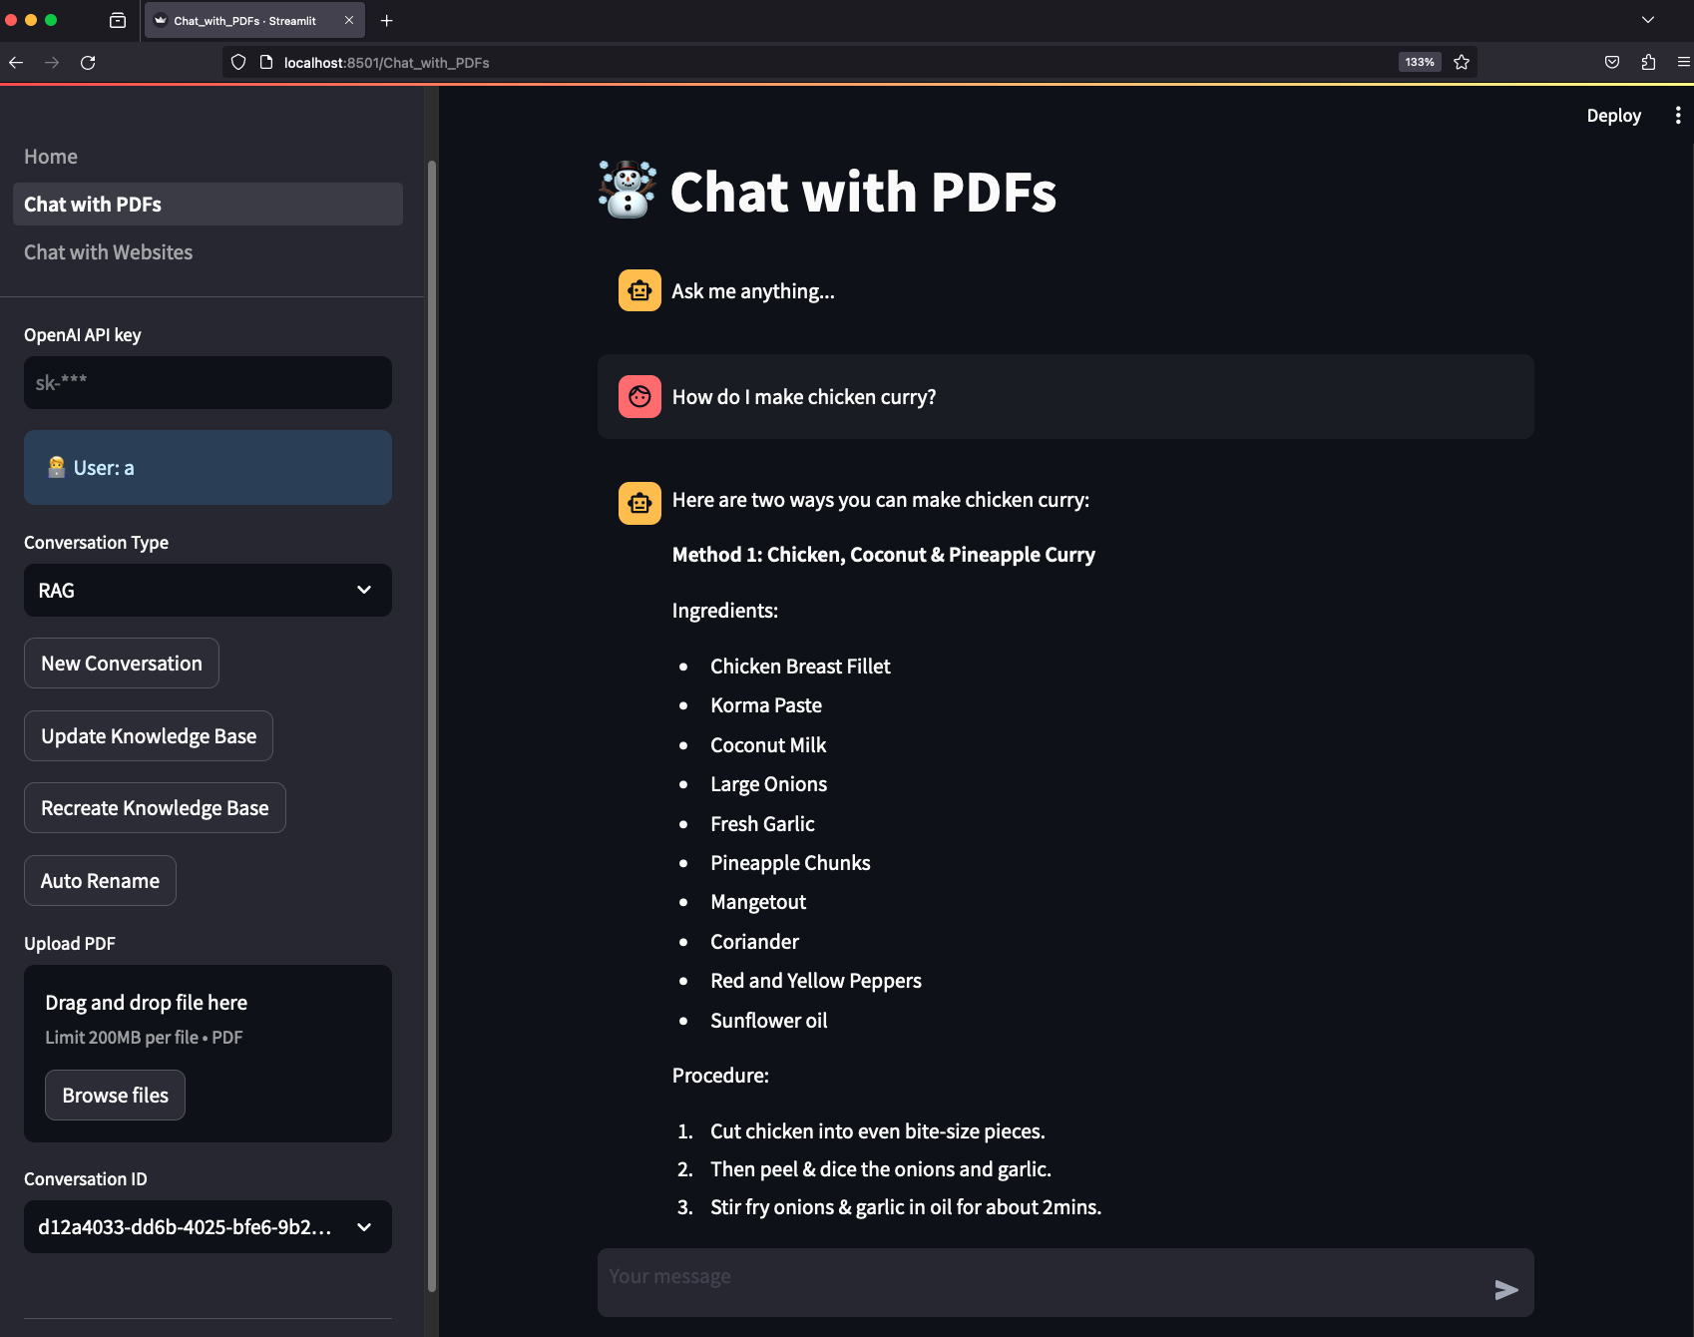Click the site security shield icon

(x=238, y=63)
